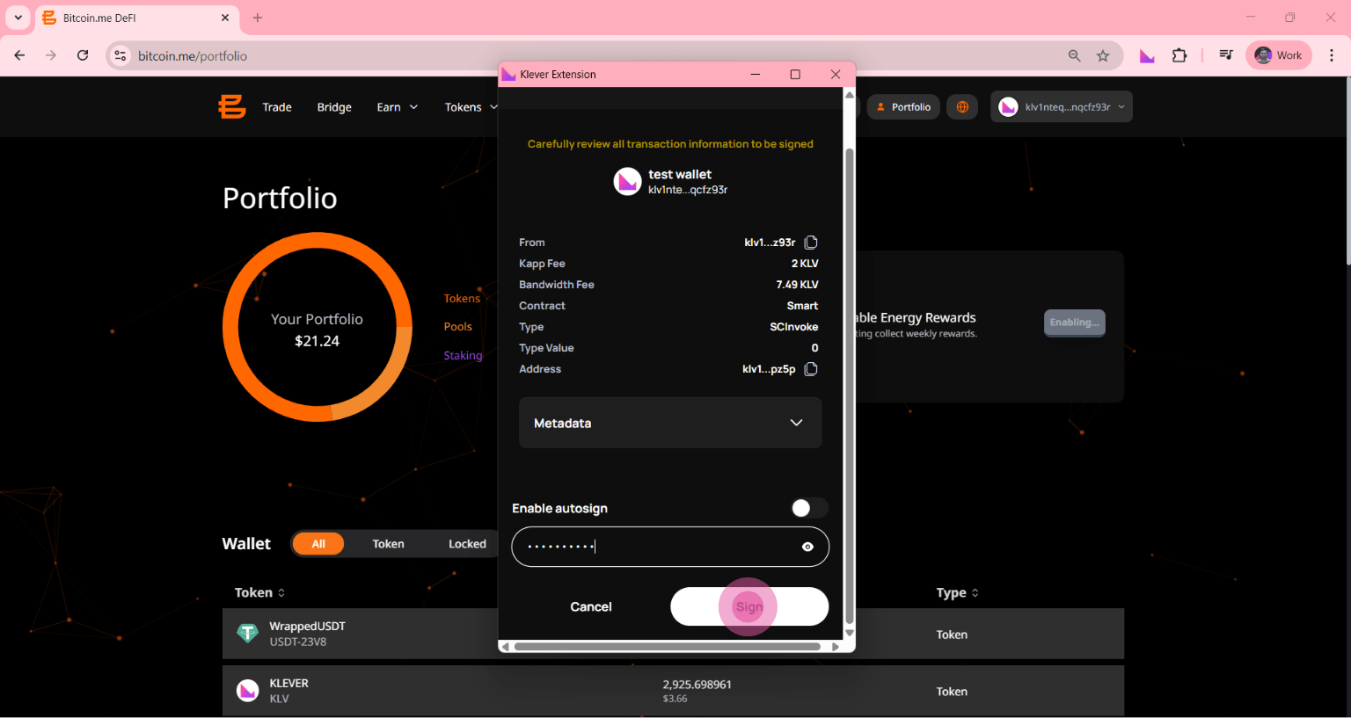Bookmark this page with the star icon

tap(1103, 56)
